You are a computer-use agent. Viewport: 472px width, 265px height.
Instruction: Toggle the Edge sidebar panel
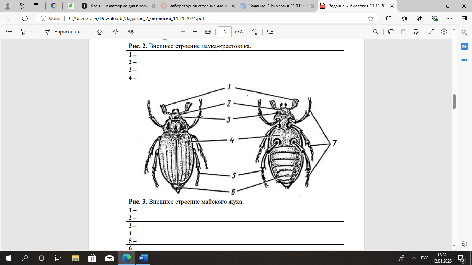464,18
